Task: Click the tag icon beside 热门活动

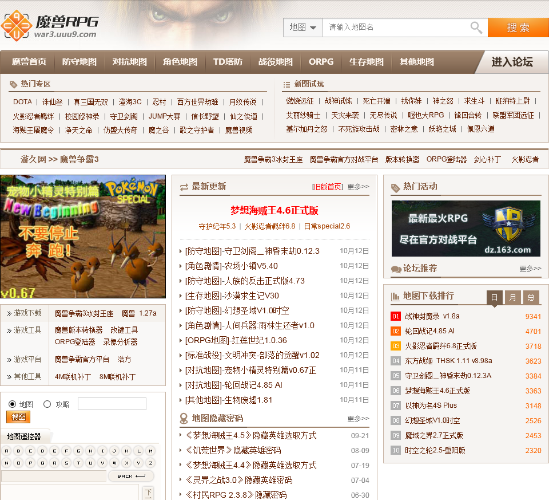Action: click(395, 188)
